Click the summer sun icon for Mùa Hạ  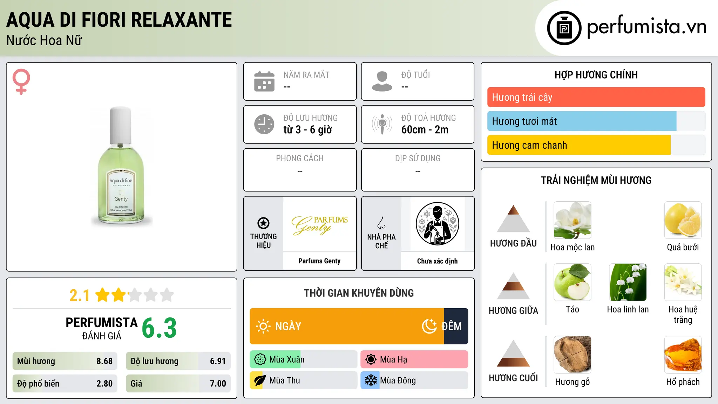click(371, 359)
